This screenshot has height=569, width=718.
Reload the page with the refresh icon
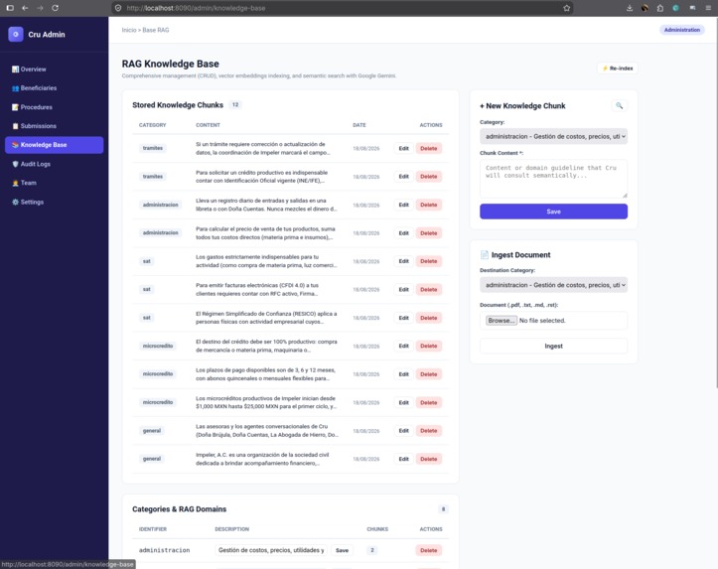coord(55,8)
